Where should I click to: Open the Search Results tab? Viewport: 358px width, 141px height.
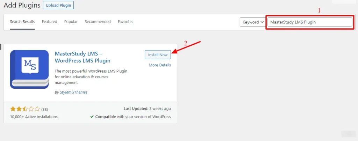tap(22, 22)
